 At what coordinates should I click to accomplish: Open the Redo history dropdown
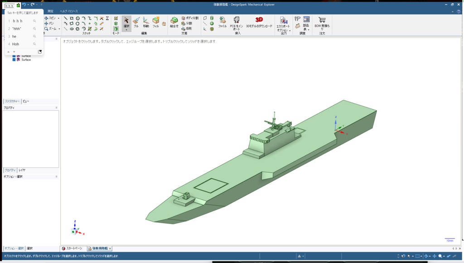36,5
